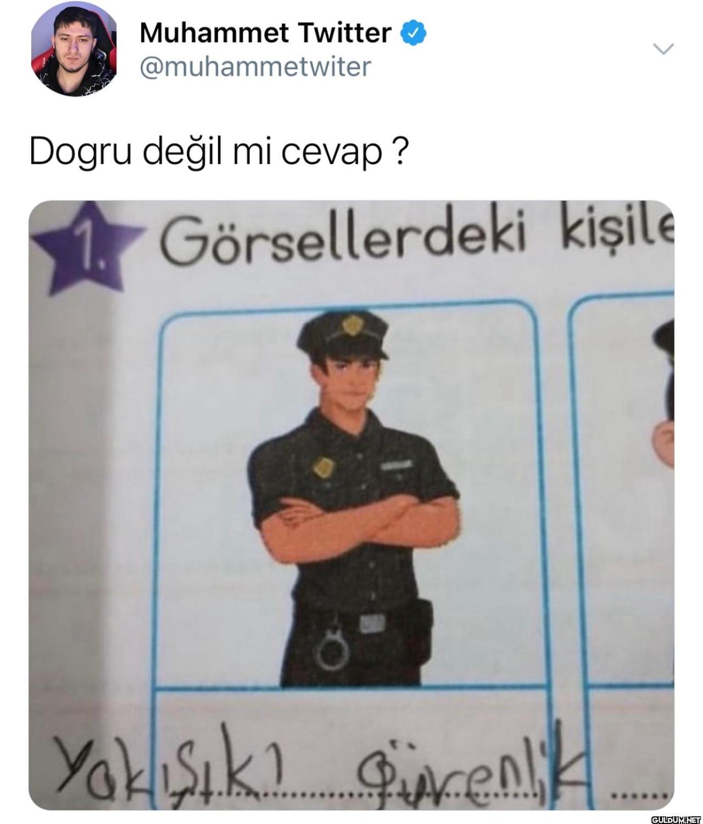Select the tweet text 'Dogru değil mi cevap ?'
This screenshot has width=703, height=824.
[x=219, y=152]
